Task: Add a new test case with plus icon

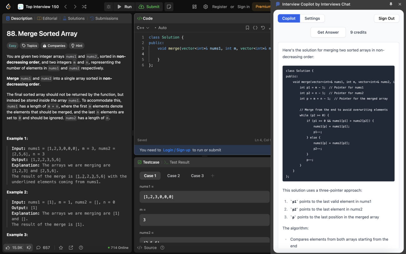Action: pyautogui.click(x=213, y=176)
